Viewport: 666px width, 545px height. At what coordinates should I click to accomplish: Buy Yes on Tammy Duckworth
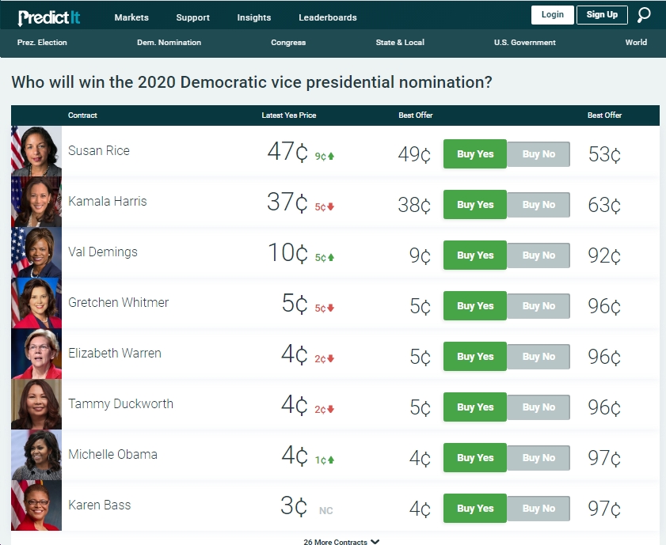[475, 407]
